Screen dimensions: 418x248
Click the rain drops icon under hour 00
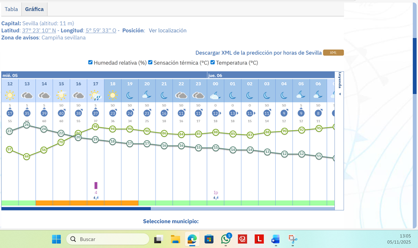pyautogui.click(x=216, y=198)
